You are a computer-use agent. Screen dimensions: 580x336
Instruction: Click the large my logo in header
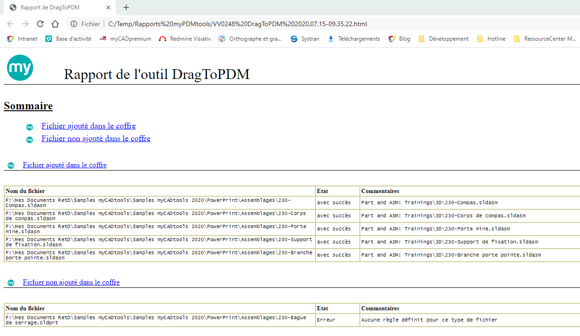point(20,68)
